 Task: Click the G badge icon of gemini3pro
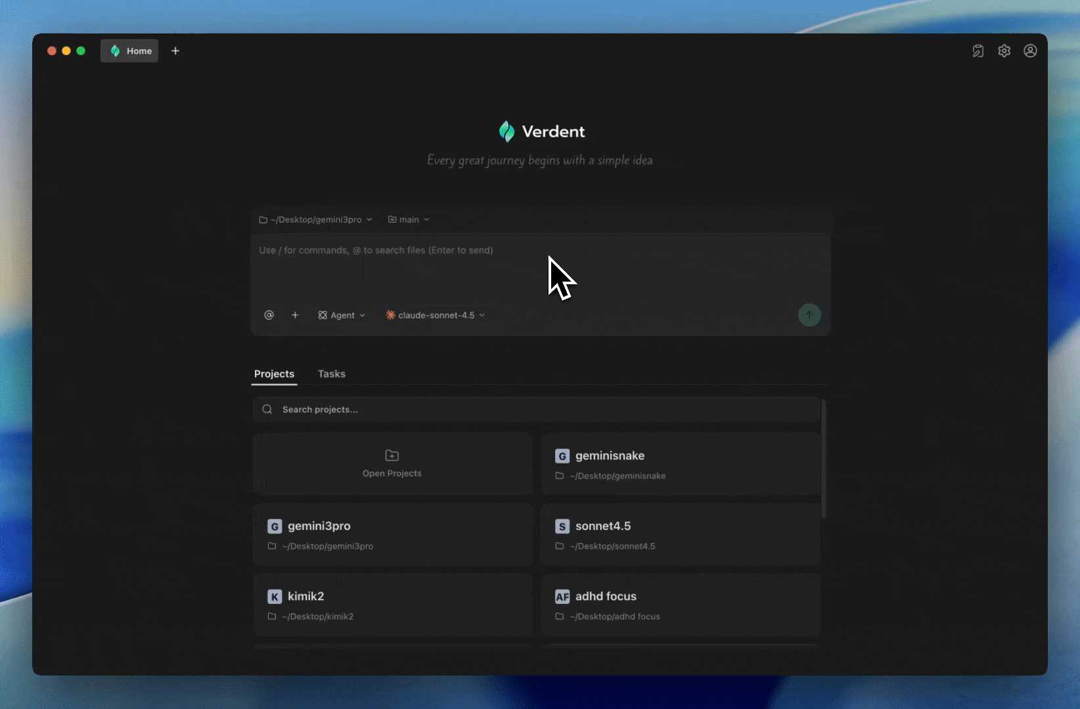pos(275,526)
